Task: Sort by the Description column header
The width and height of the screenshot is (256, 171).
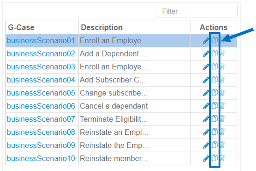Action: [102, 27]
